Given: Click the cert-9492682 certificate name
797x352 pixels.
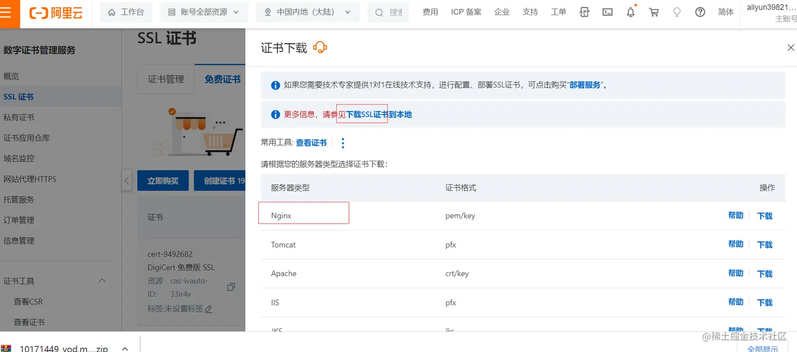Looking at the screenshot, I should tap(170, 254).
